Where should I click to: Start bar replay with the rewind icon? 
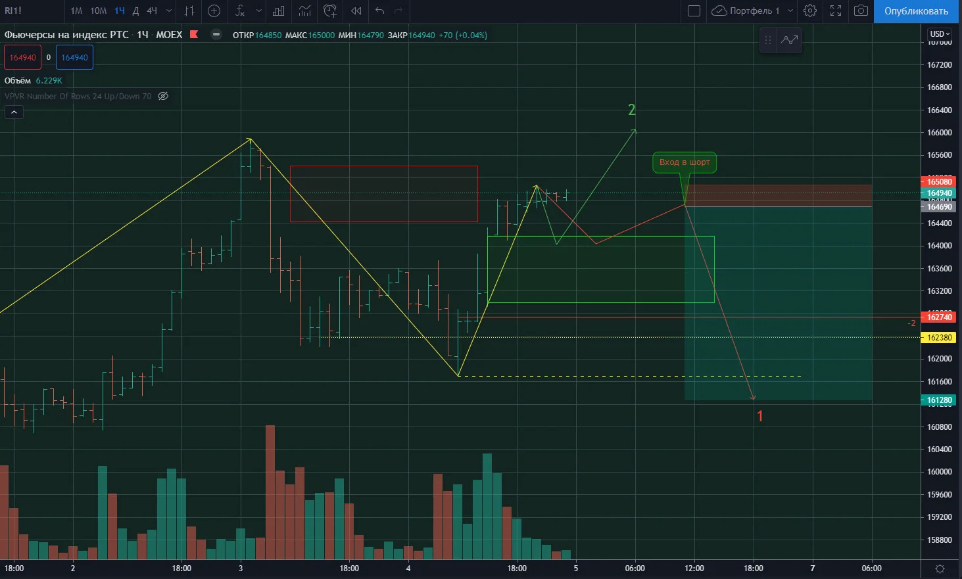point(356,11)
